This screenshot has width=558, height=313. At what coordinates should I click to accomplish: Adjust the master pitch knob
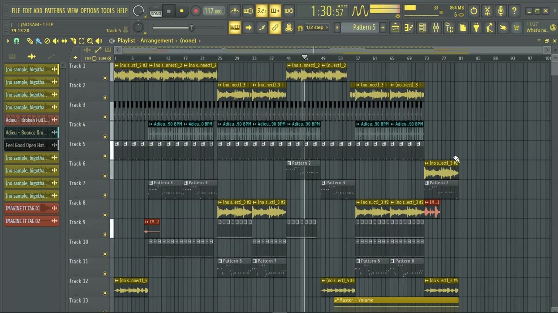pyautogui.click(x=138, y=27)
